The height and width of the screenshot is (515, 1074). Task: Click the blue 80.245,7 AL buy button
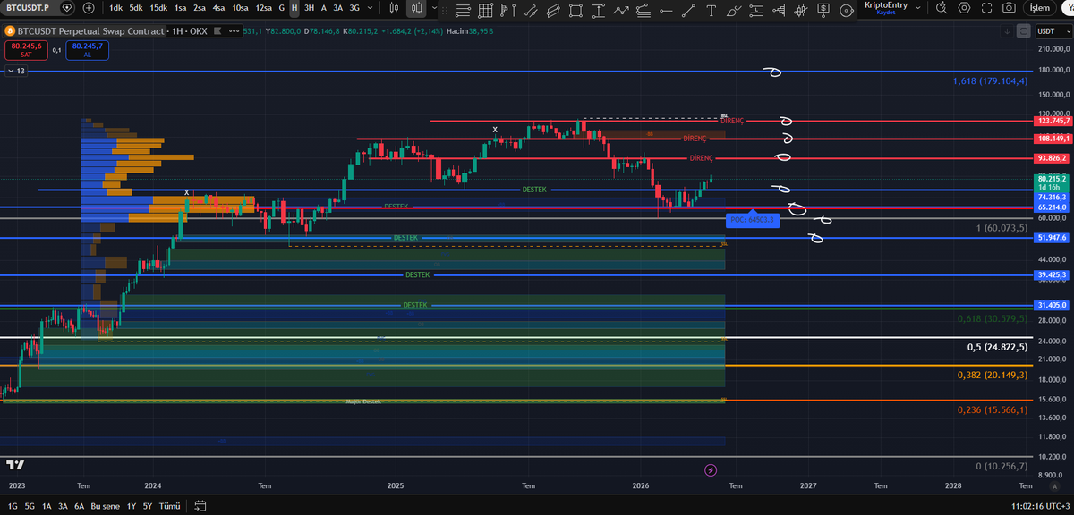(88, 50)
